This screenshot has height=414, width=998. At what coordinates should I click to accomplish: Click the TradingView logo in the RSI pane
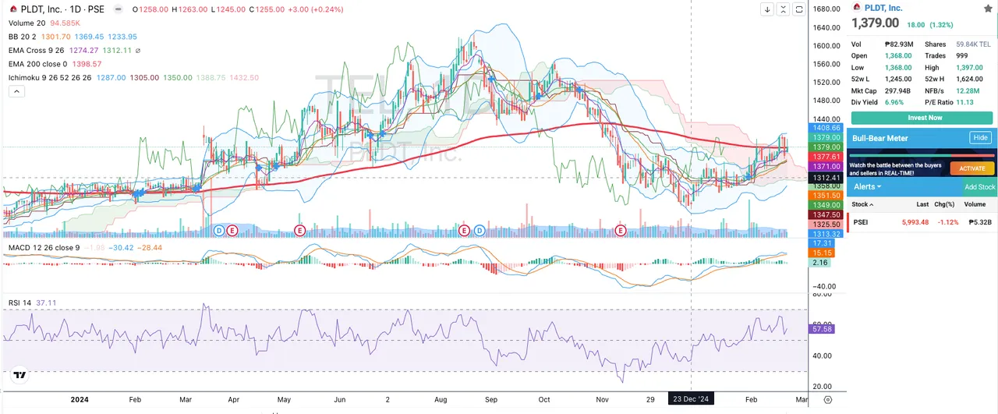coord(20,375)
